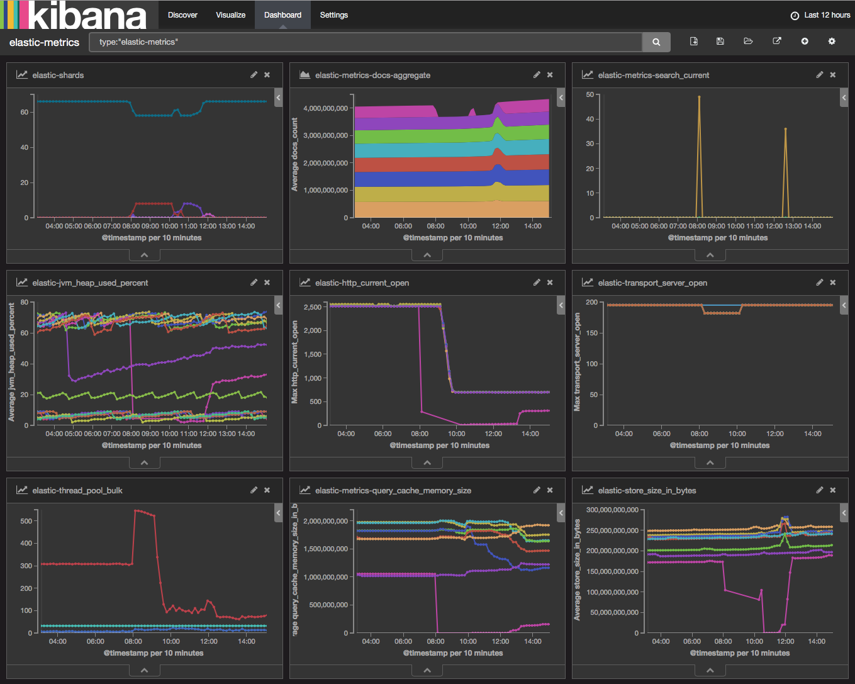Add a visualization via plus icon
This screenshot has height=684, width=855.
[805, 42]
